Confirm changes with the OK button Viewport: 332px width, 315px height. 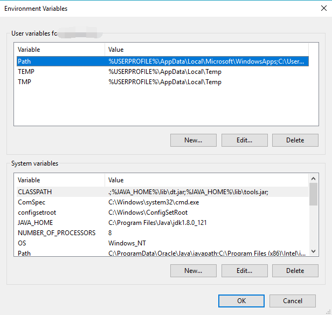(241, 301)
